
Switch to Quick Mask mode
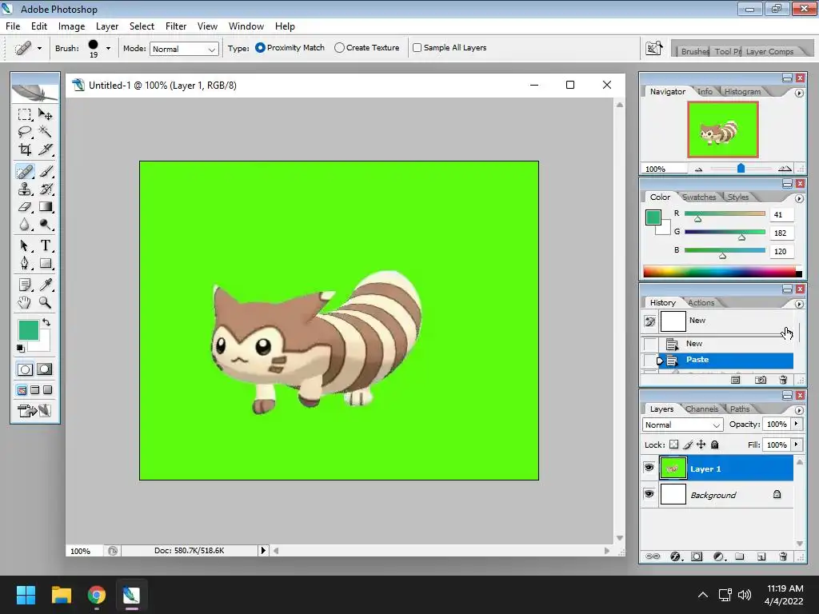pos(45,369)
